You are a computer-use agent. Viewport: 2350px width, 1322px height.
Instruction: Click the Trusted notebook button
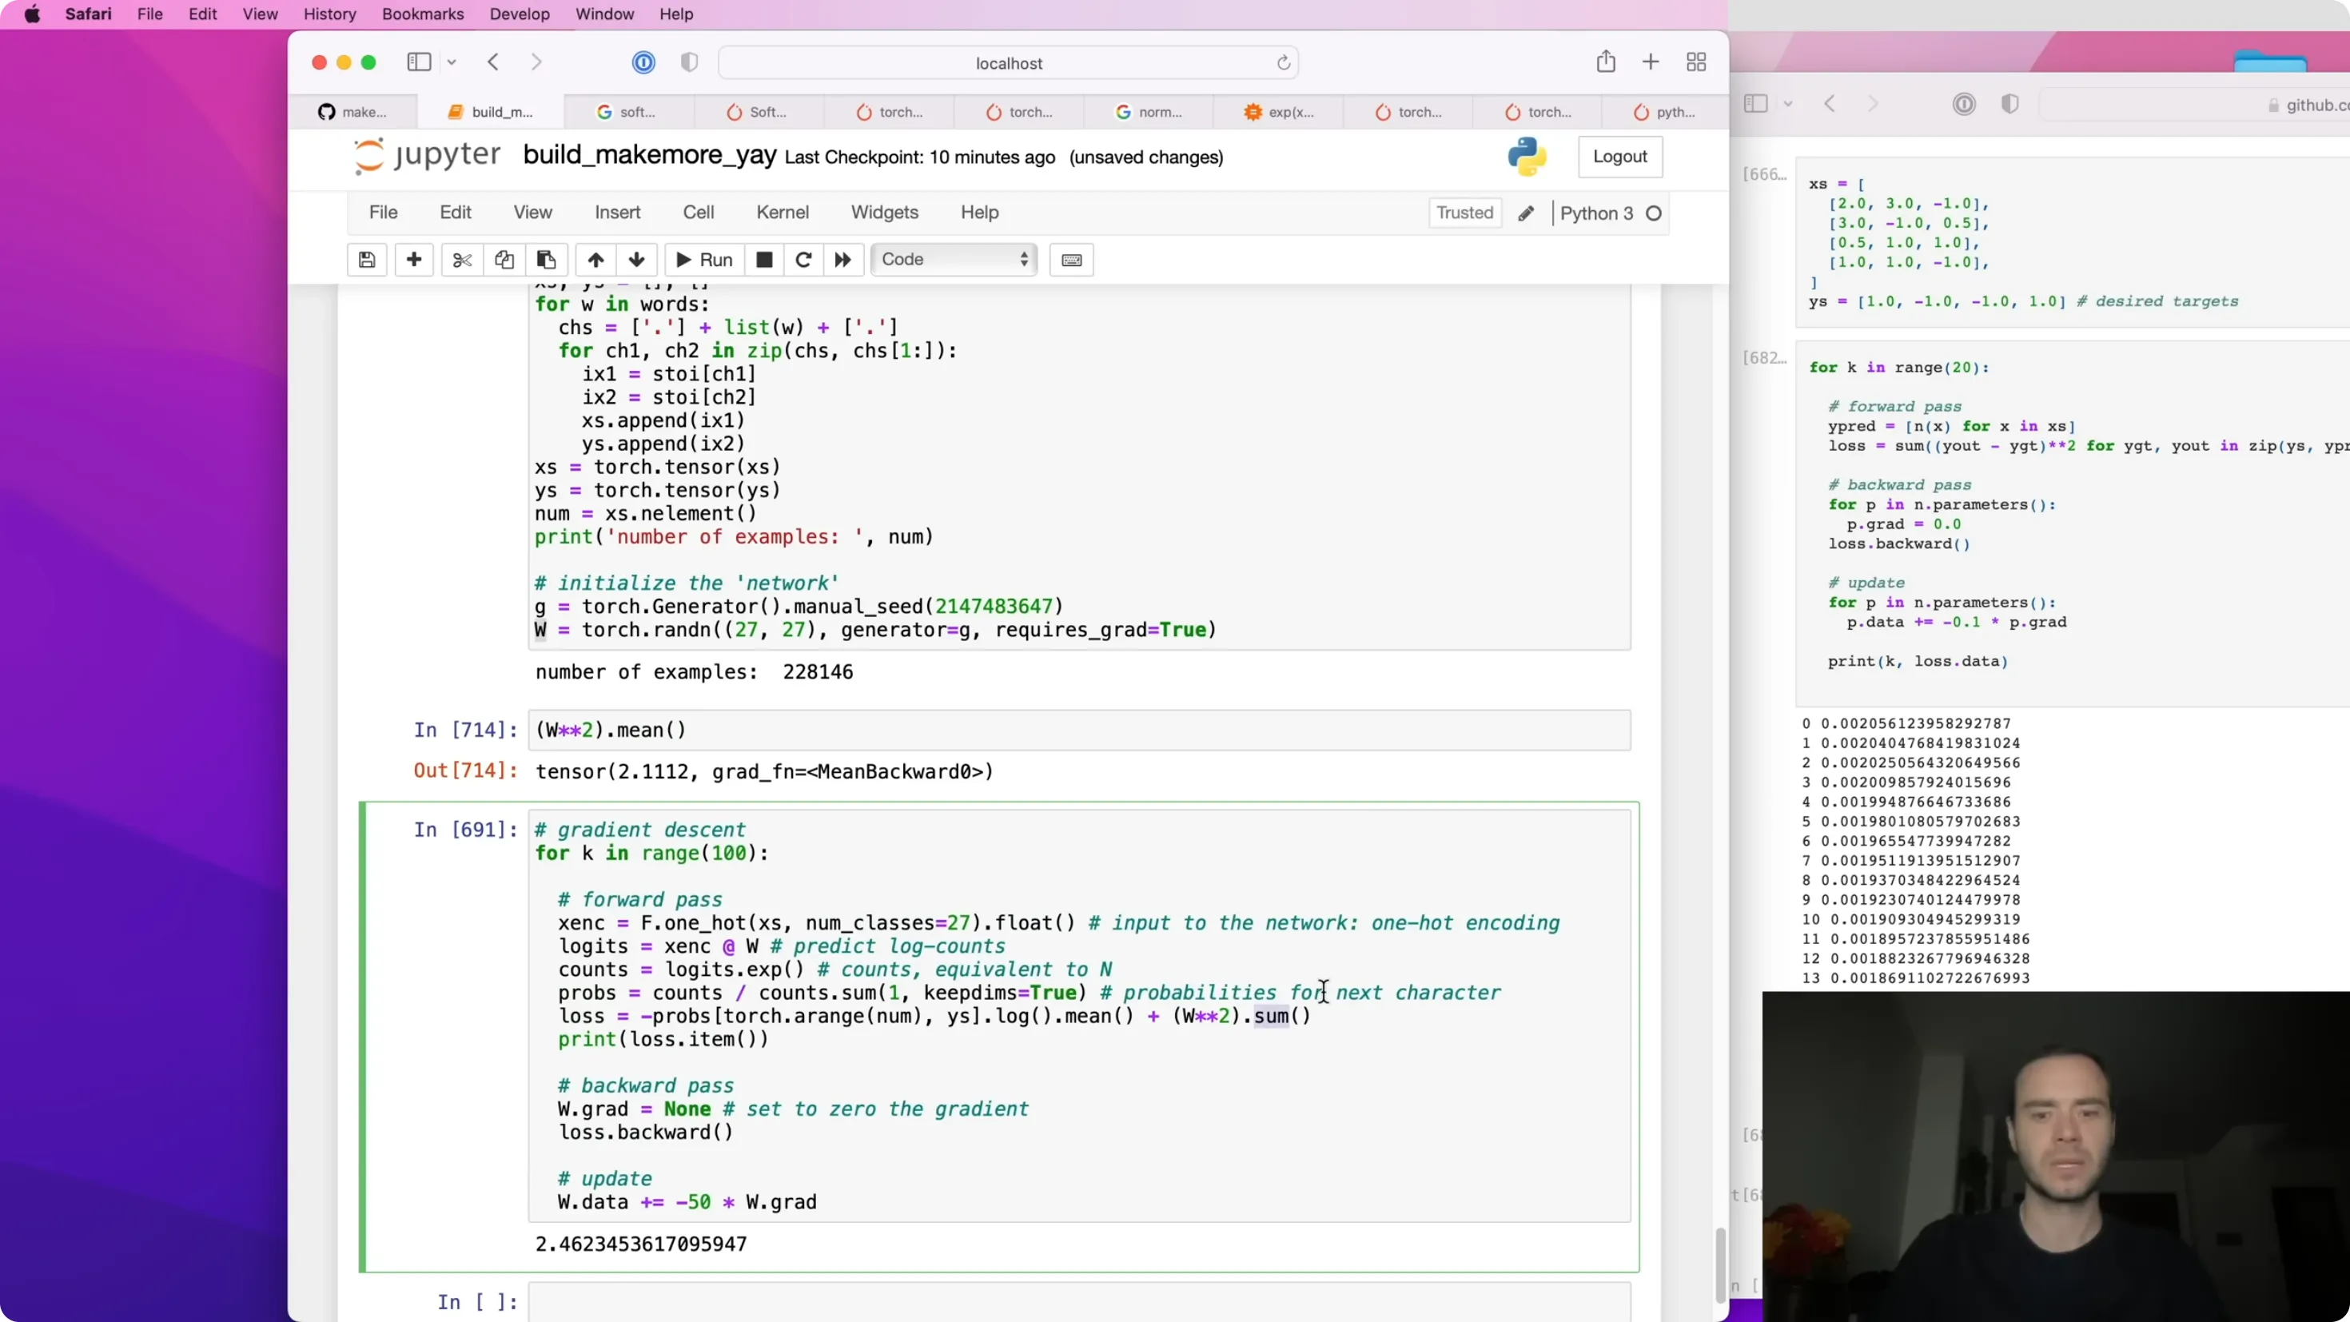(1465, 213)
